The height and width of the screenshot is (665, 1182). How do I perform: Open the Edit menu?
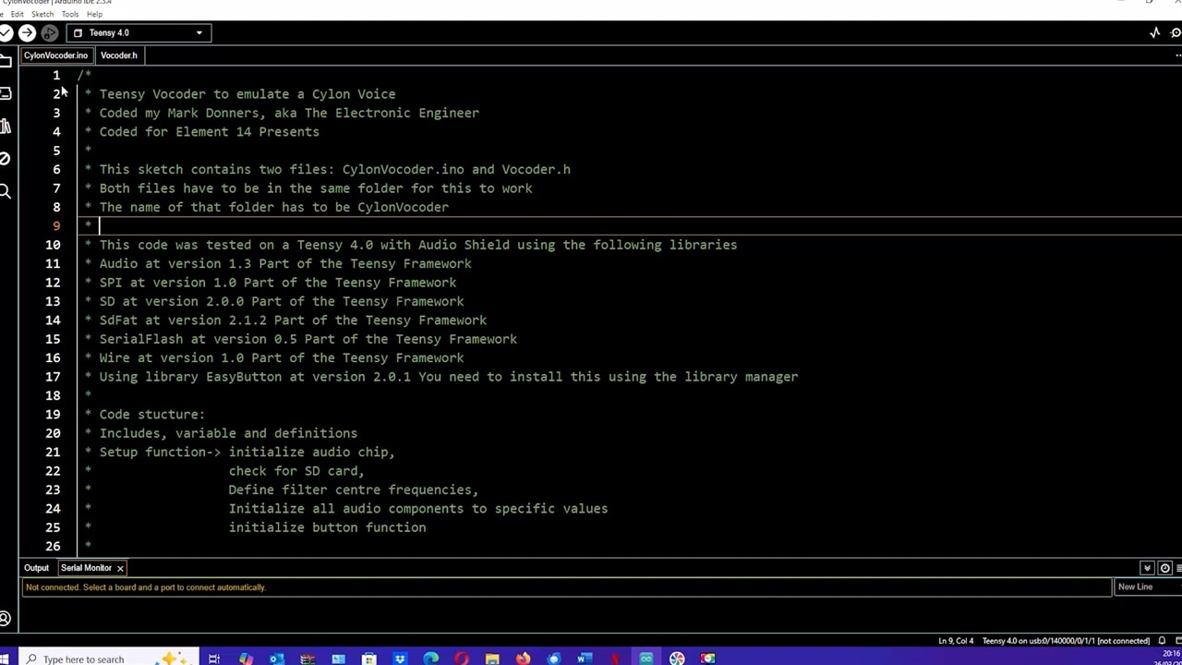tap(17, 15)
